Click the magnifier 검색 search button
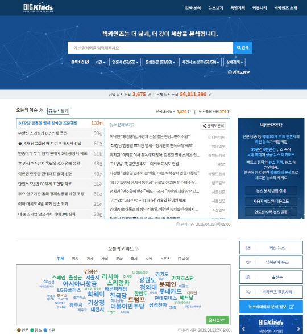 (x=243, y=48)
